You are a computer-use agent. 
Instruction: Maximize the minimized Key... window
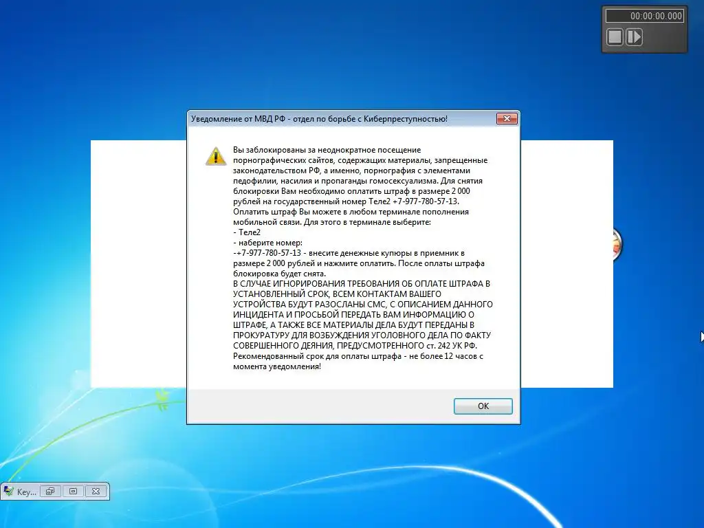pyautogui.click(x=73, y=491)
